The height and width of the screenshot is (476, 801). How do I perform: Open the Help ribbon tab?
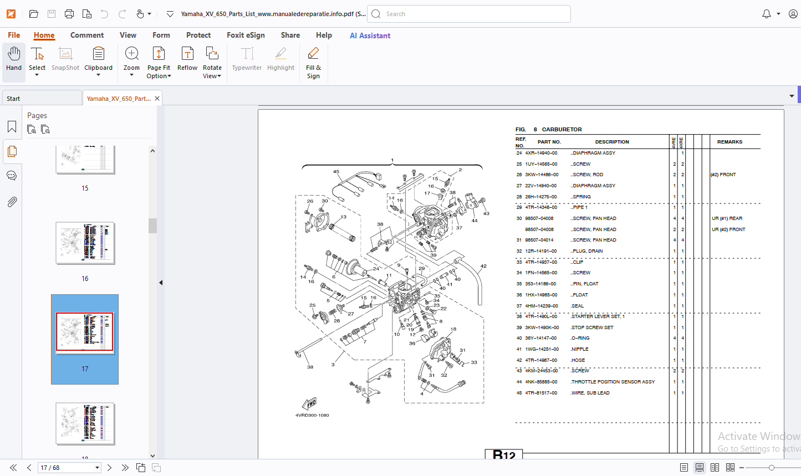(x=324, y=35)
